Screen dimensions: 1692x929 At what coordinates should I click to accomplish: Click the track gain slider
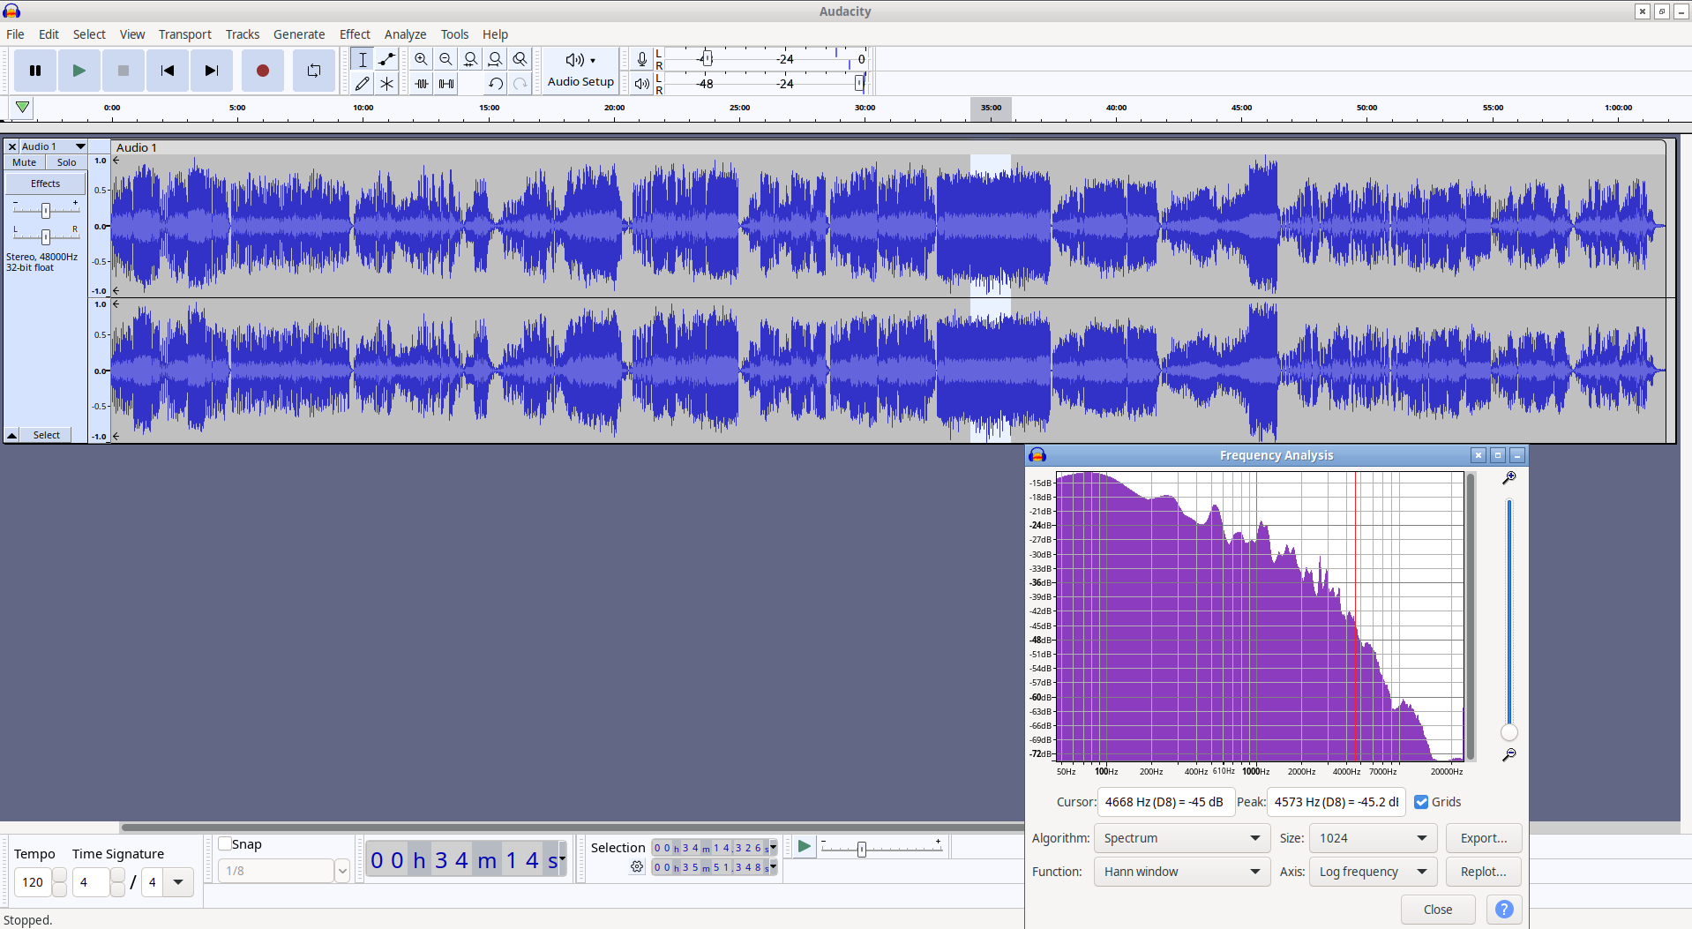tap(46, 210)
